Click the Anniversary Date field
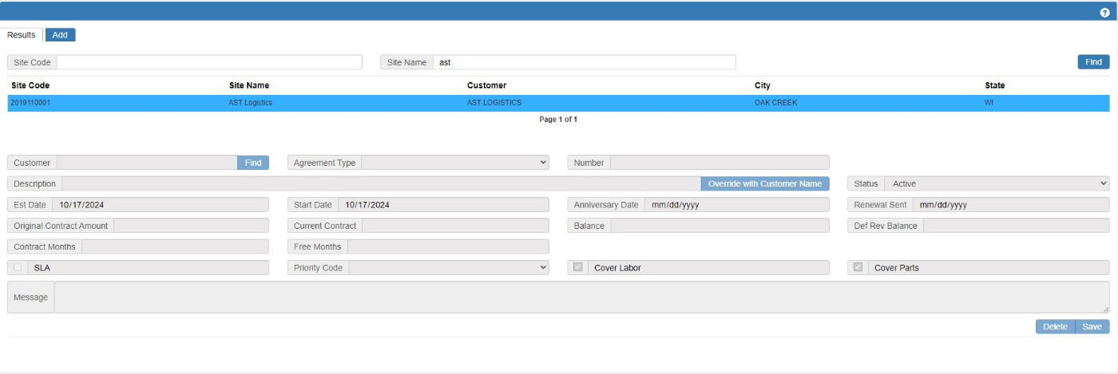The width and height of the screenshot is (1118, 374). click(x=736, y=205)
